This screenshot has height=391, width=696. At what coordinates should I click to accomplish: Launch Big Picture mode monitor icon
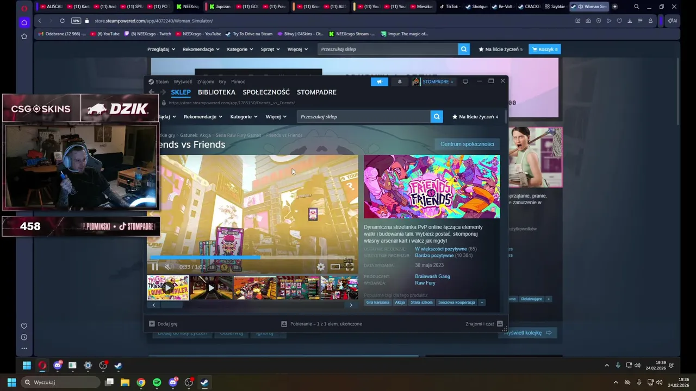coord(465,81)
